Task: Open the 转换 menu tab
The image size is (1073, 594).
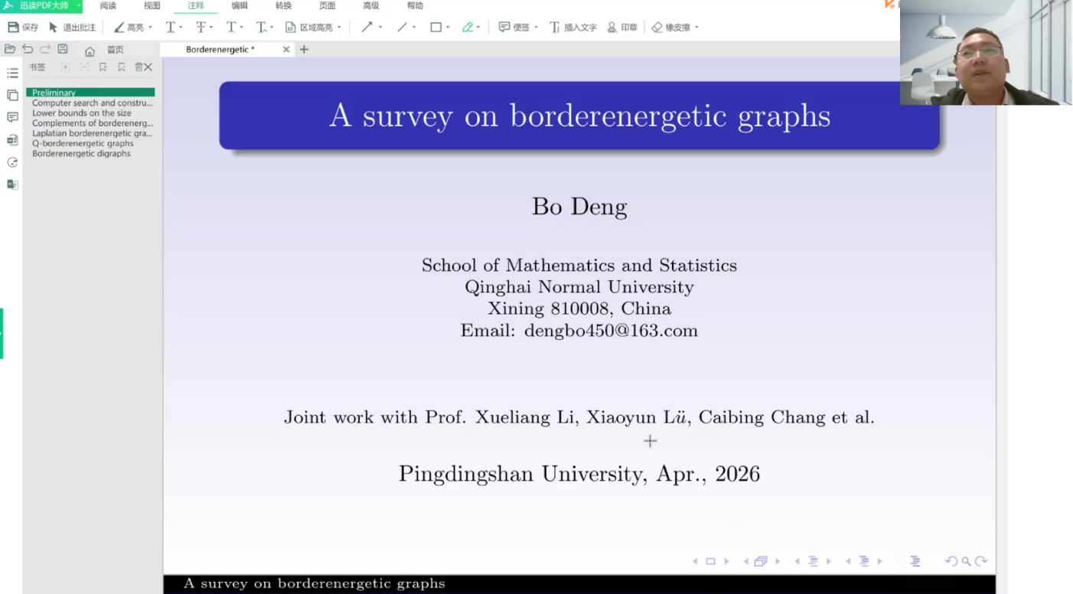Action: (x=283, y=5)
